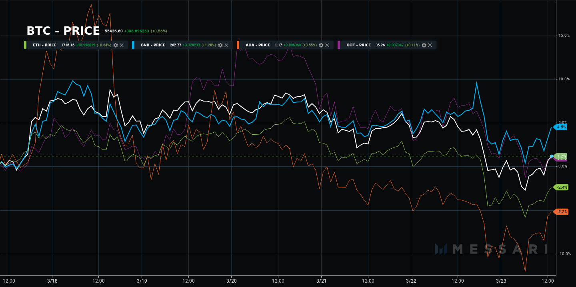Click the 15.0% y-axis label
Image resolution: width=576 pixels, height=287 pixels.
(x=564, y=36)
